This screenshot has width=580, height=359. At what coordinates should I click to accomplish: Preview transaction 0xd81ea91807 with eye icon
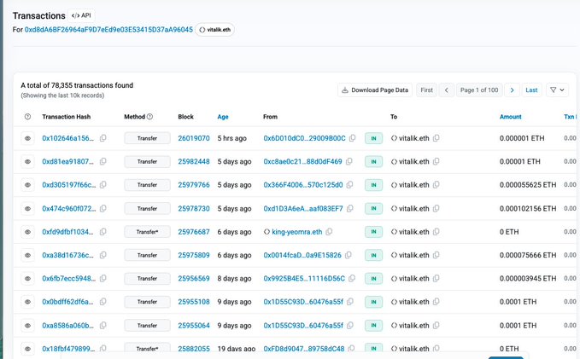click(27, 162)
